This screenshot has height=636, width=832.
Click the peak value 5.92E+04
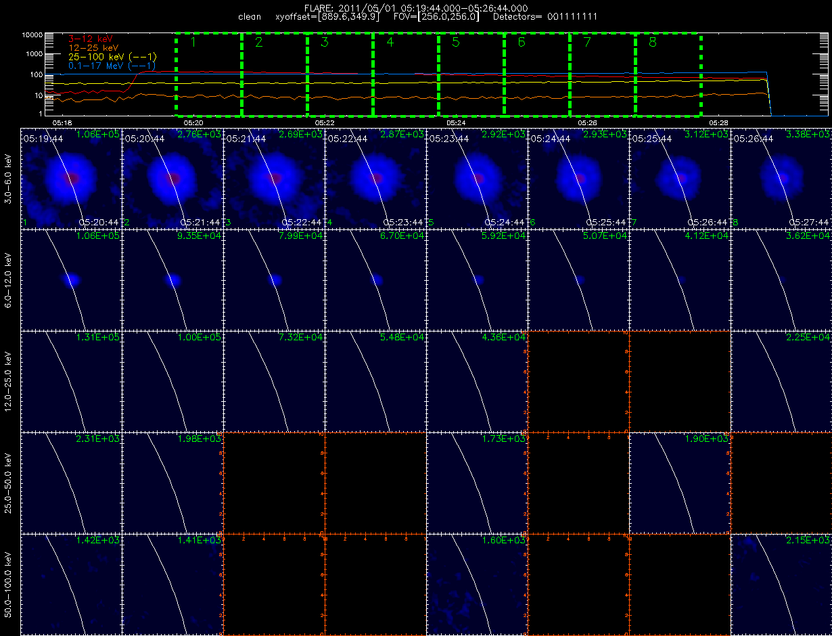click(x=504, y=236)
